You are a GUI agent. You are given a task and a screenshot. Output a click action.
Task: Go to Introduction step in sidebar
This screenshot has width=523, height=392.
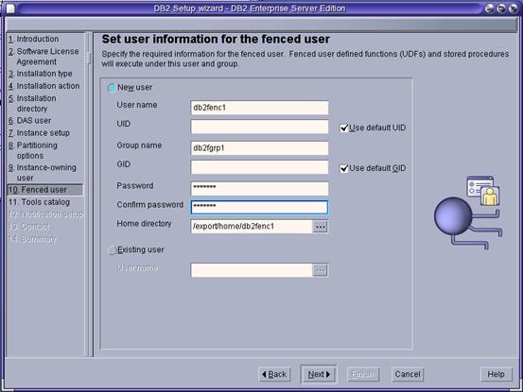(x=34, y=39)
